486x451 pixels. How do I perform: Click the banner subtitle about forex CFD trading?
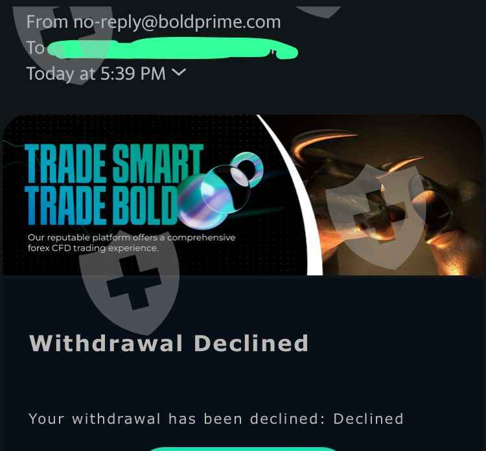[132, 243]
